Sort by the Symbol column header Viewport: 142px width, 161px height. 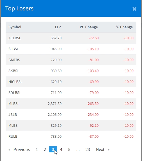click(x=15, y=27)
